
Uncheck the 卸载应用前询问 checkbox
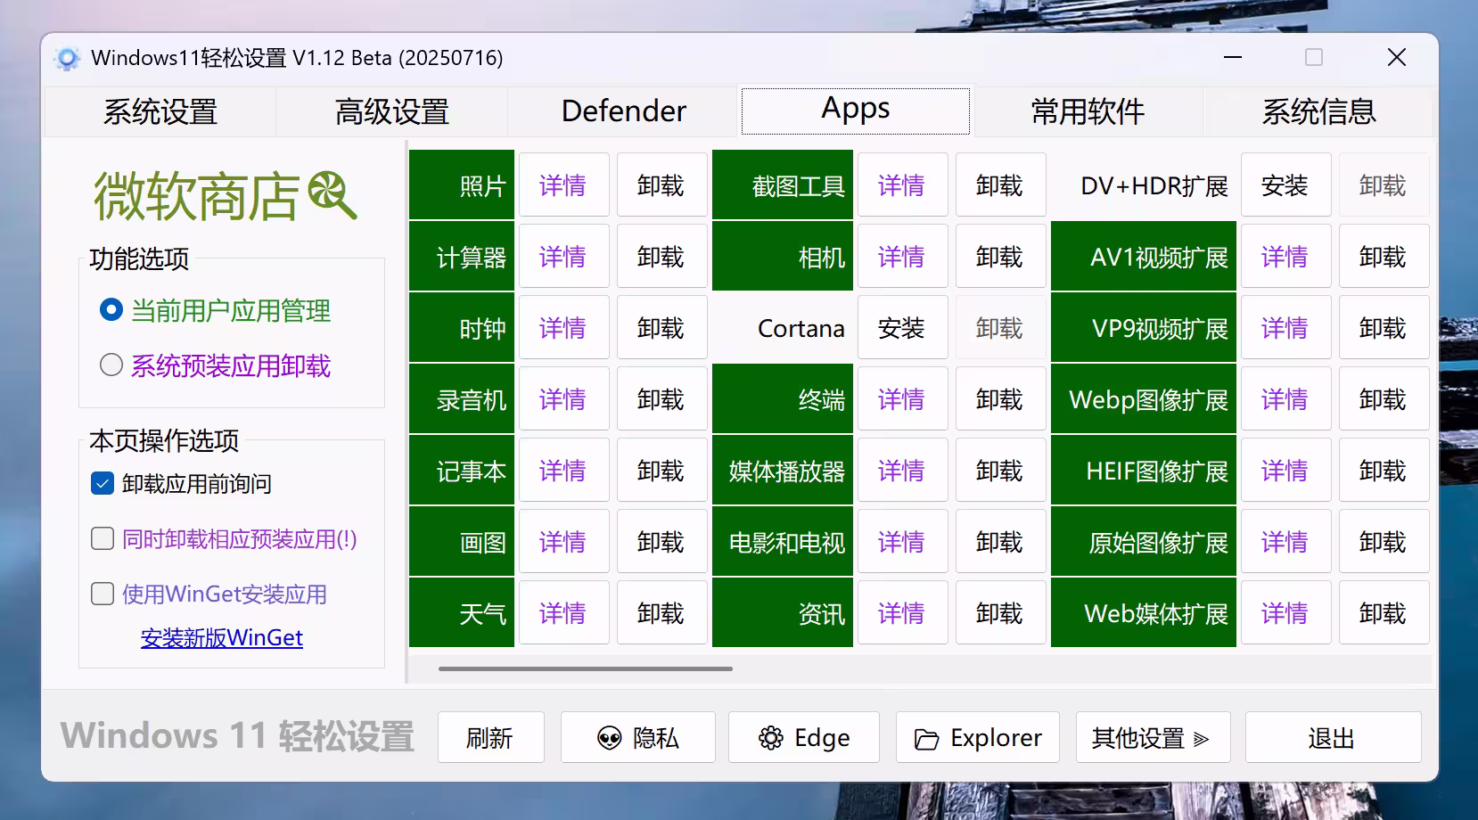(x=103, y=484)
